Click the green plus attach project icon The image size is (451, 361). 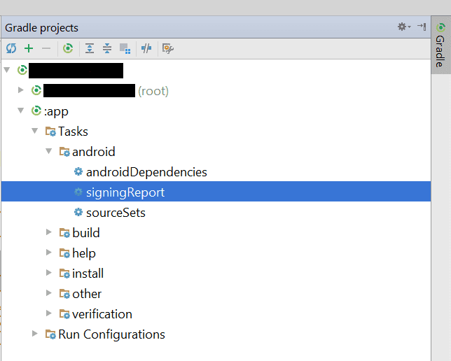(x=29, y=48)
